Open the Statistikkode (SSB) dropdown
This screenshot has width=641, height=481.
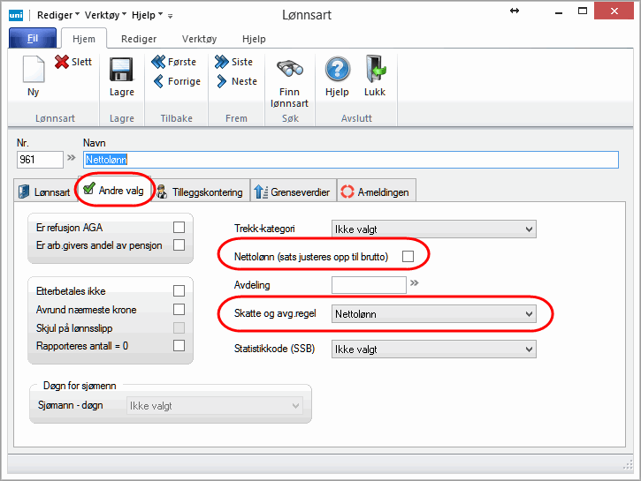[433, 349]
